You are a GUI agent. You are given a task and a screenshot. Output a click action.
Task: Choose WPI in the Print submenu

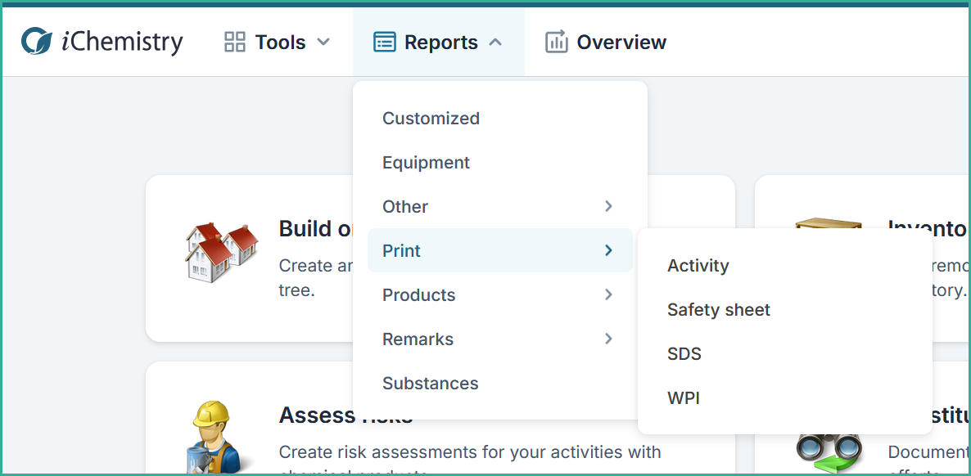pos(784,397)
